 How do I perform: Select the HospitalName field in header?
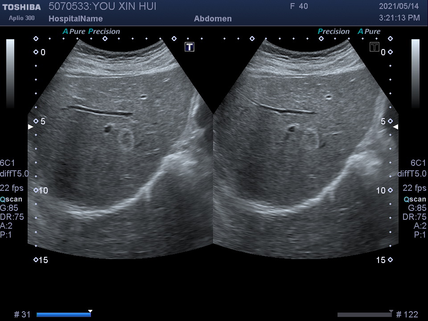tap(75, 19)
